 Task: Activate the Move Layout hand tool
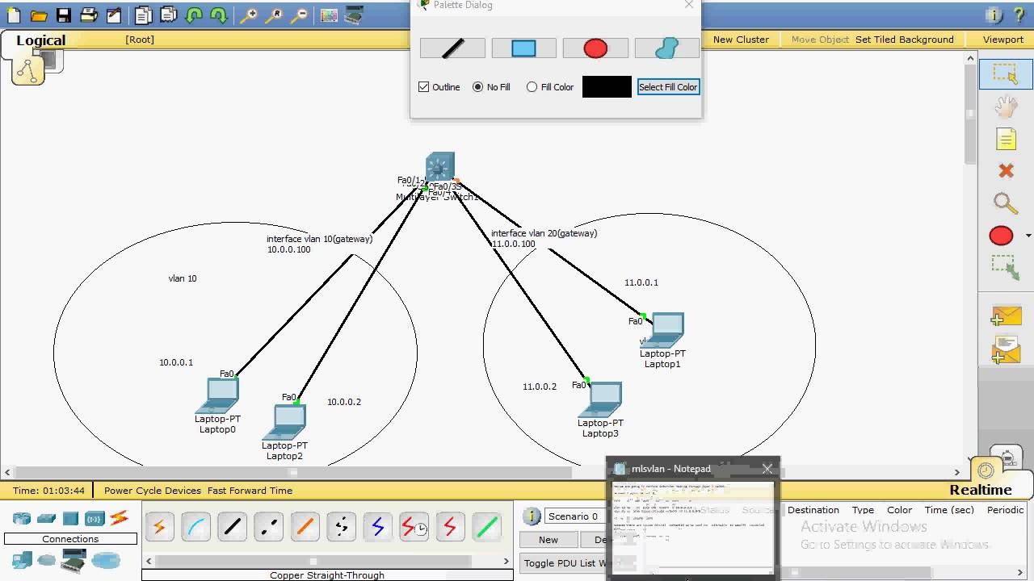[x=1006, y=107]
